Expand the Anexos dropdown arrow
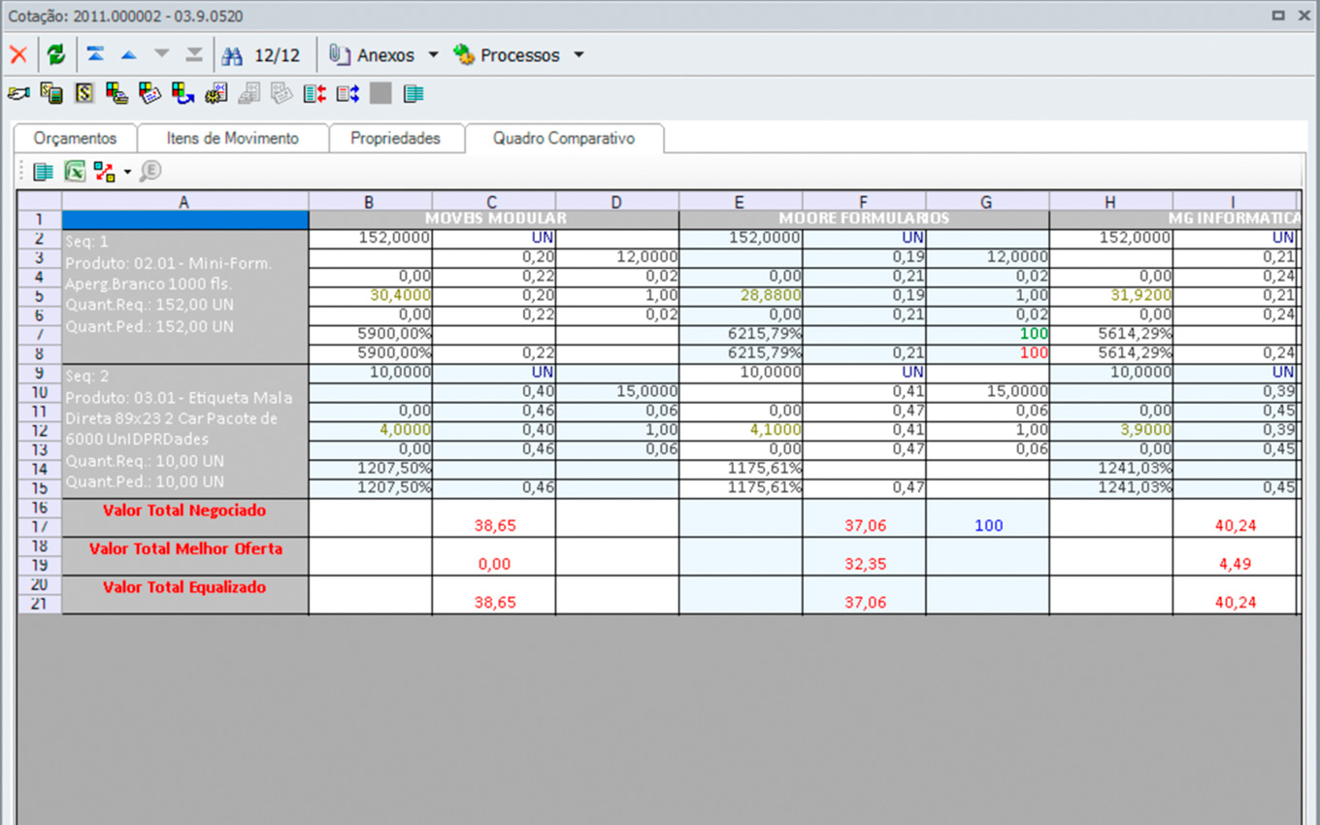 pyautogui.click(x=433, y=55)
